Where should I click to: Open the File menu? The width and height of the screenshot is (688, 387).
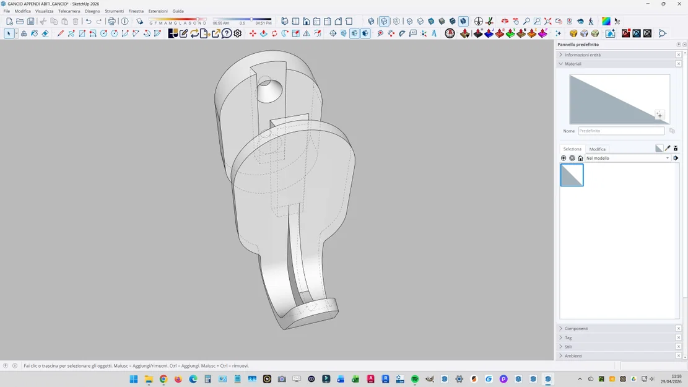coord(7,11)
